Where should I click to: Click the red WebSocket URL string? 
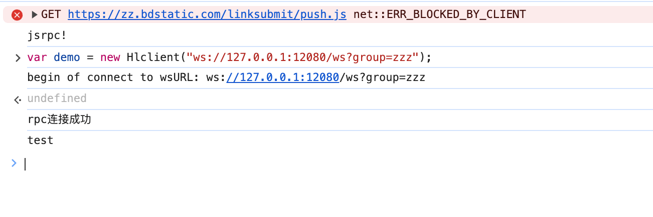[303, 57]
